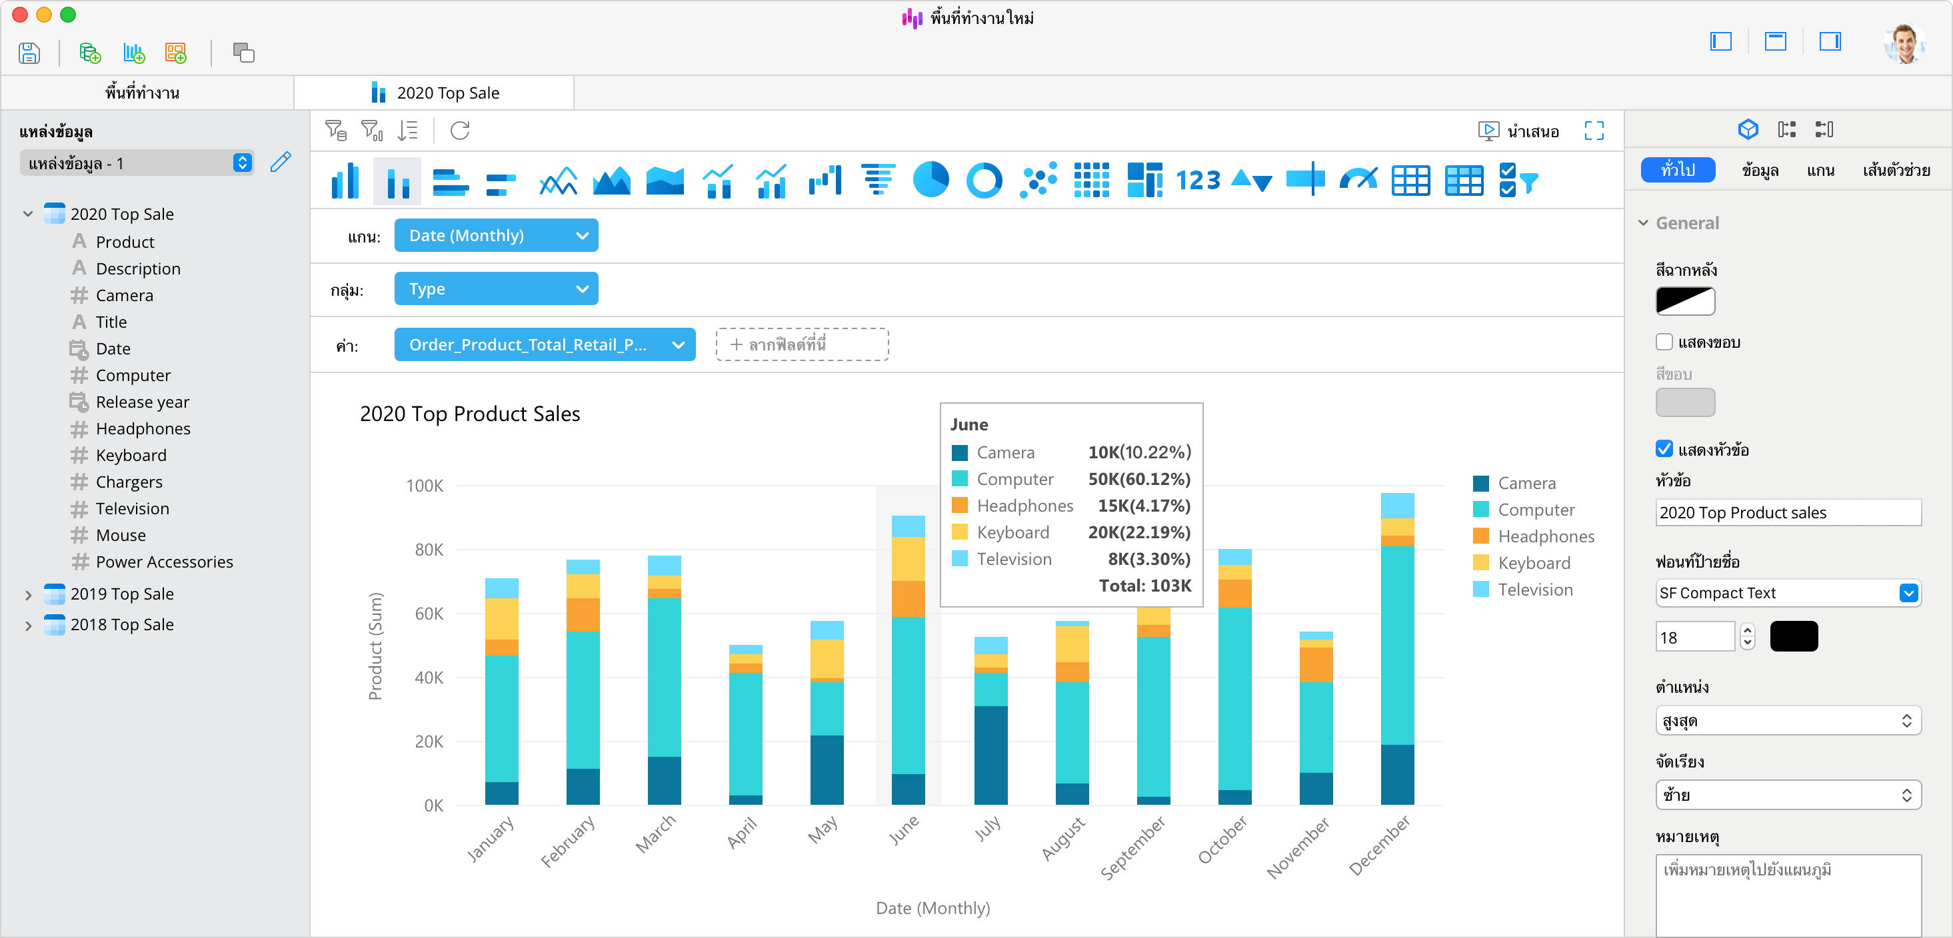Switch to the เส้นตัวช่วย tab
Screen dimensions: 1953x938
pos(1896,171)
